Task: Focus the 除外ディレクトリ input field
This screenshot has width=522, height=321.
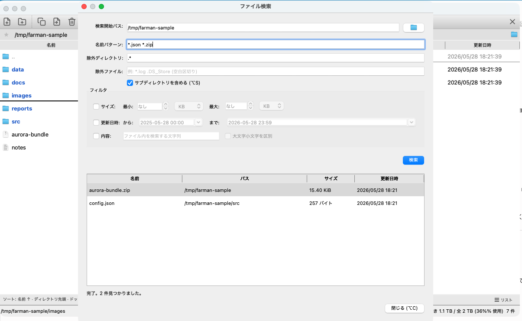Action: point(276,58)
